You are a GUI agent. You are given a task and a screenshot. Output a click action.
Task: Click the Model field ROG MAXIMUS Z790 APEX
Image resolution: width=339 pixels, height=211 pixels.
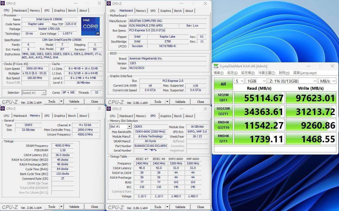(x=153, y=26)
